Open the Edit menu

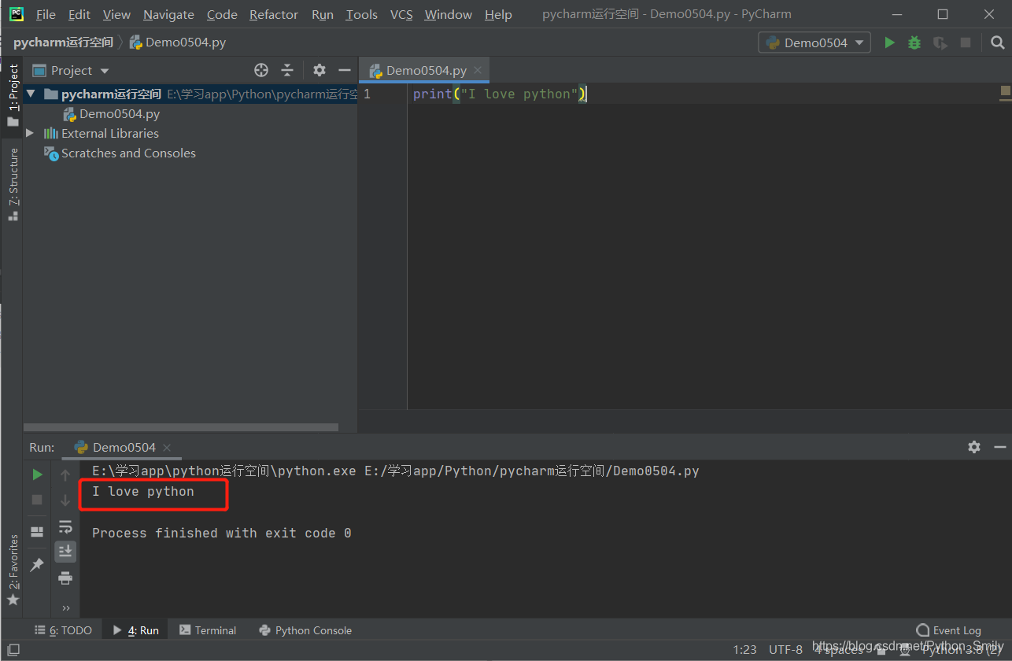click(79, 15)
